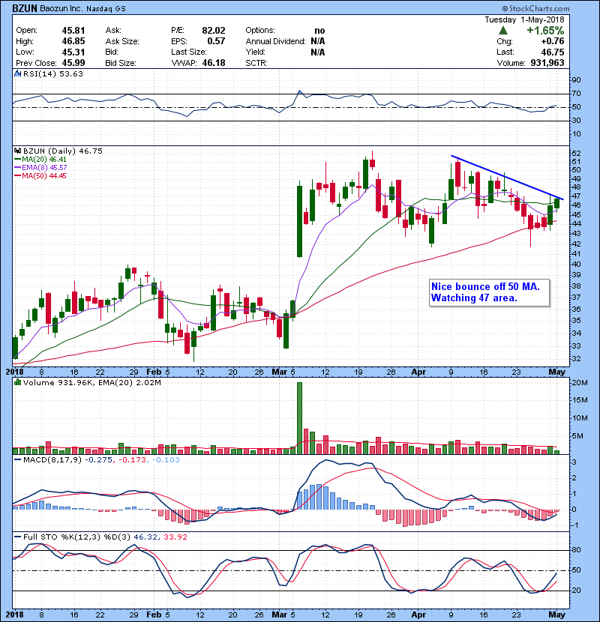Click the EMA(8) 45.57 legend entry
The width and height of the screenshot is (600, 622).
(40, 168)
